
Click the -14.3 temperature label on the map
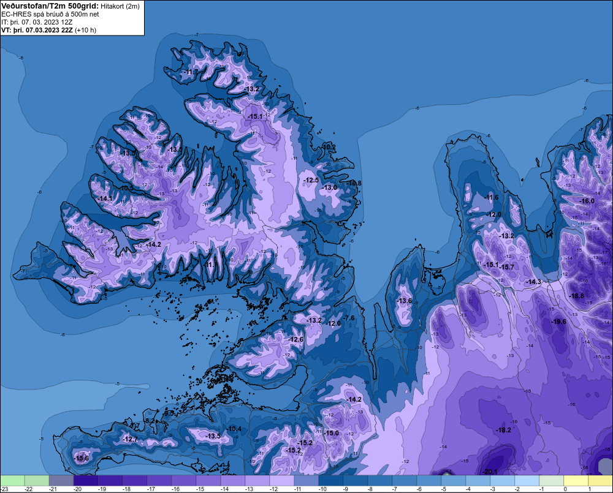point(534,282)
